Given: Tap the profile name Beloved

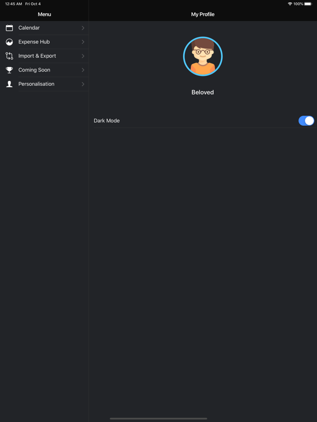Looking at the screenshot, I should pos(203,92).
